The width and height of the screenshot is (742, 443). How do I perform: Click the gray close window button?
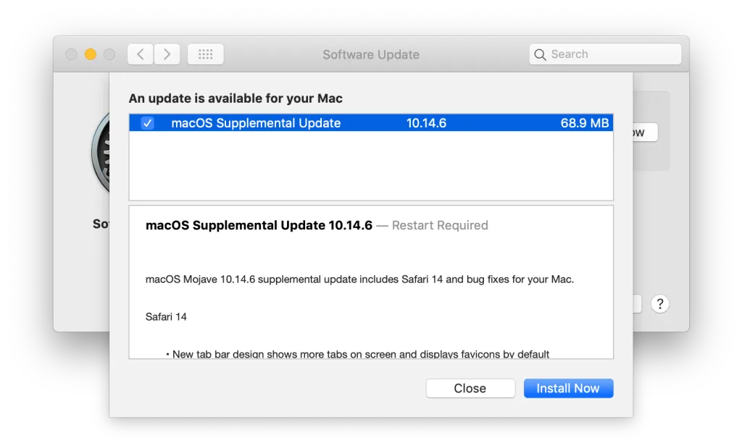pyautogui.click(x=71, y=54)
